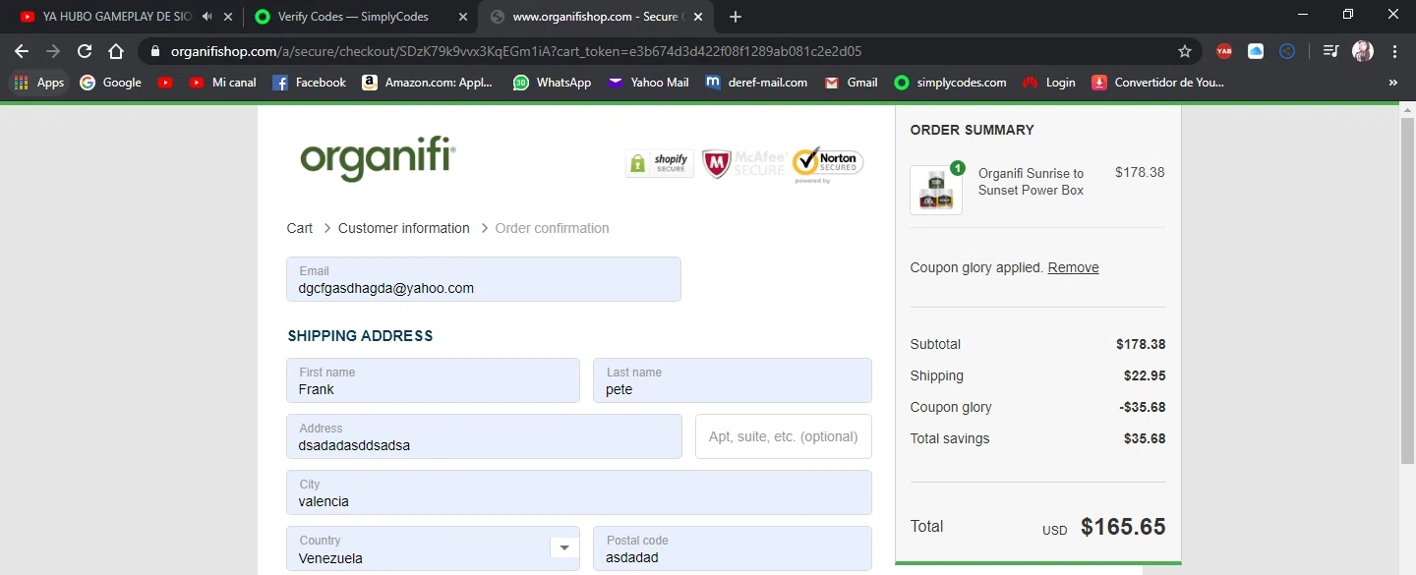Open the Convertidor de You... bookmark
This screenshot has height=575, width=1416.
click(x=1158, y=83)
